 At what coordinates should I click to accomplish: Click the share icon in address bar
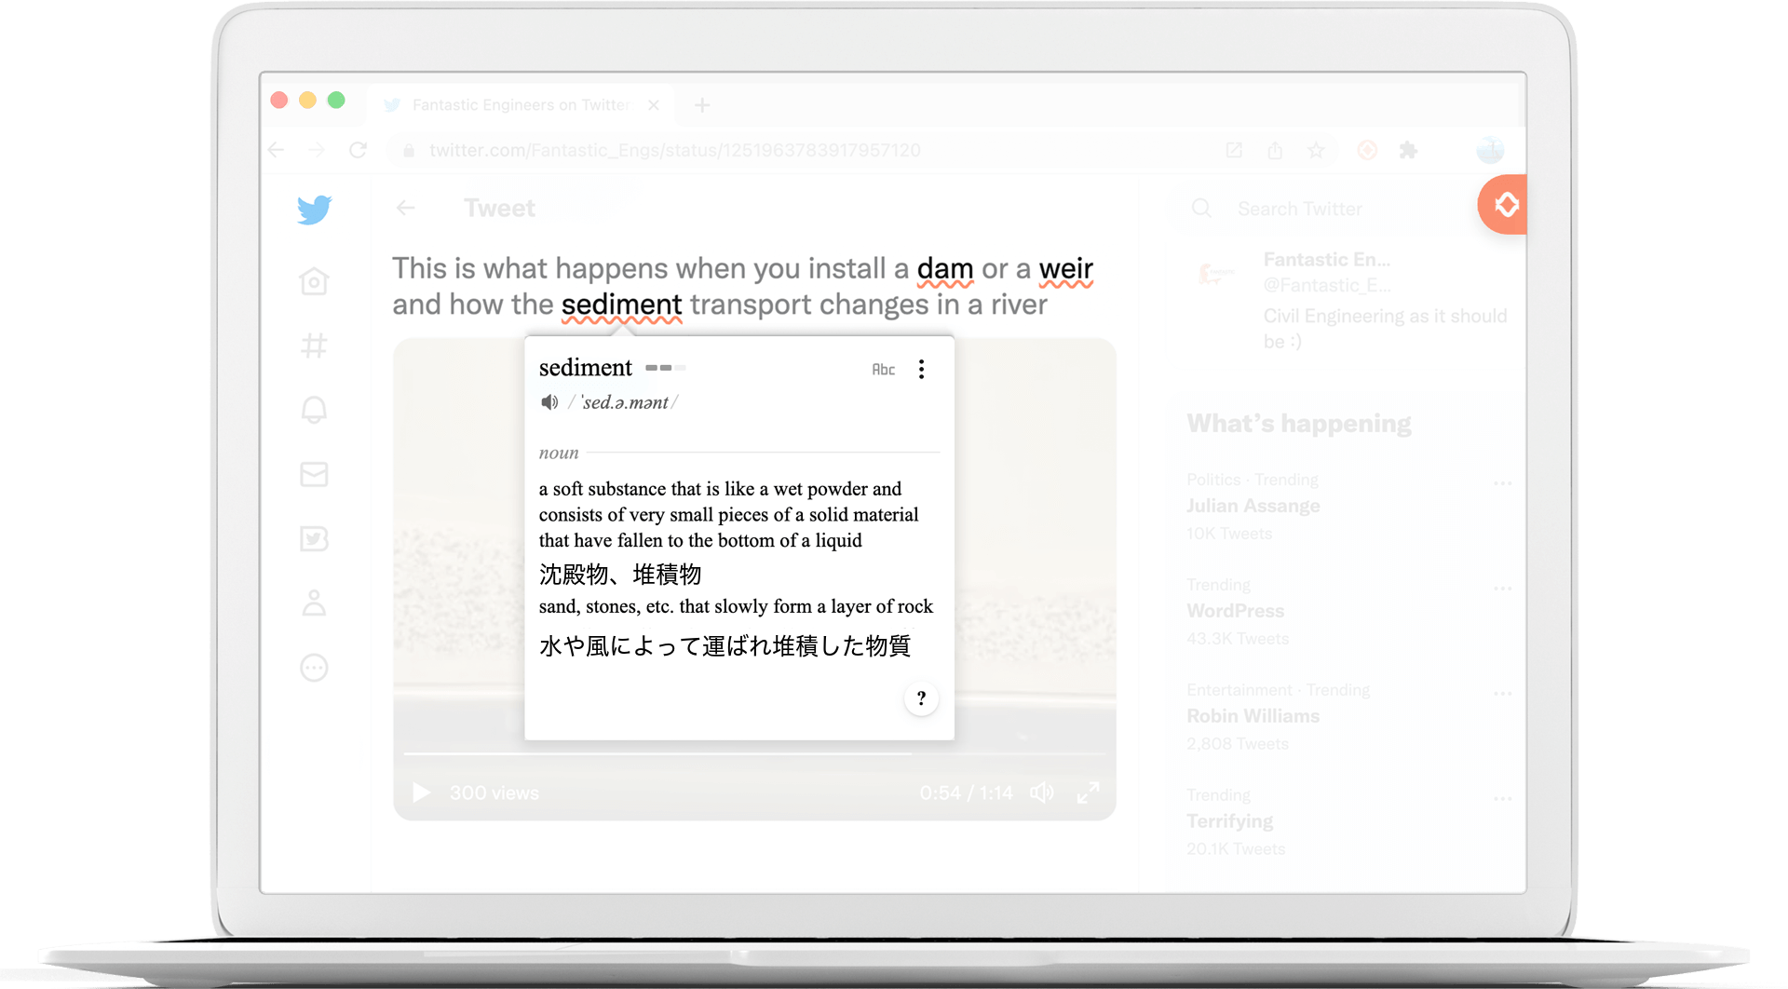pos(1275,150)
